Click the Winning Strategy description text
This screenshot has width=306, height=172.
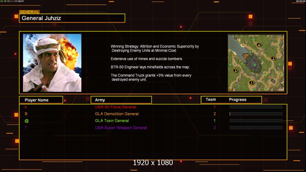pyautogui.click(x=155, y=48)
